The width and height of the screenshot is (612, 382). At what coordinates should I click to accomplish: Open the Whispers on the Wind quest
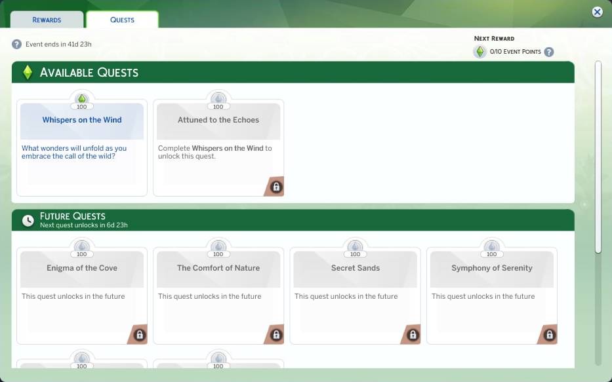coord(82,148)
